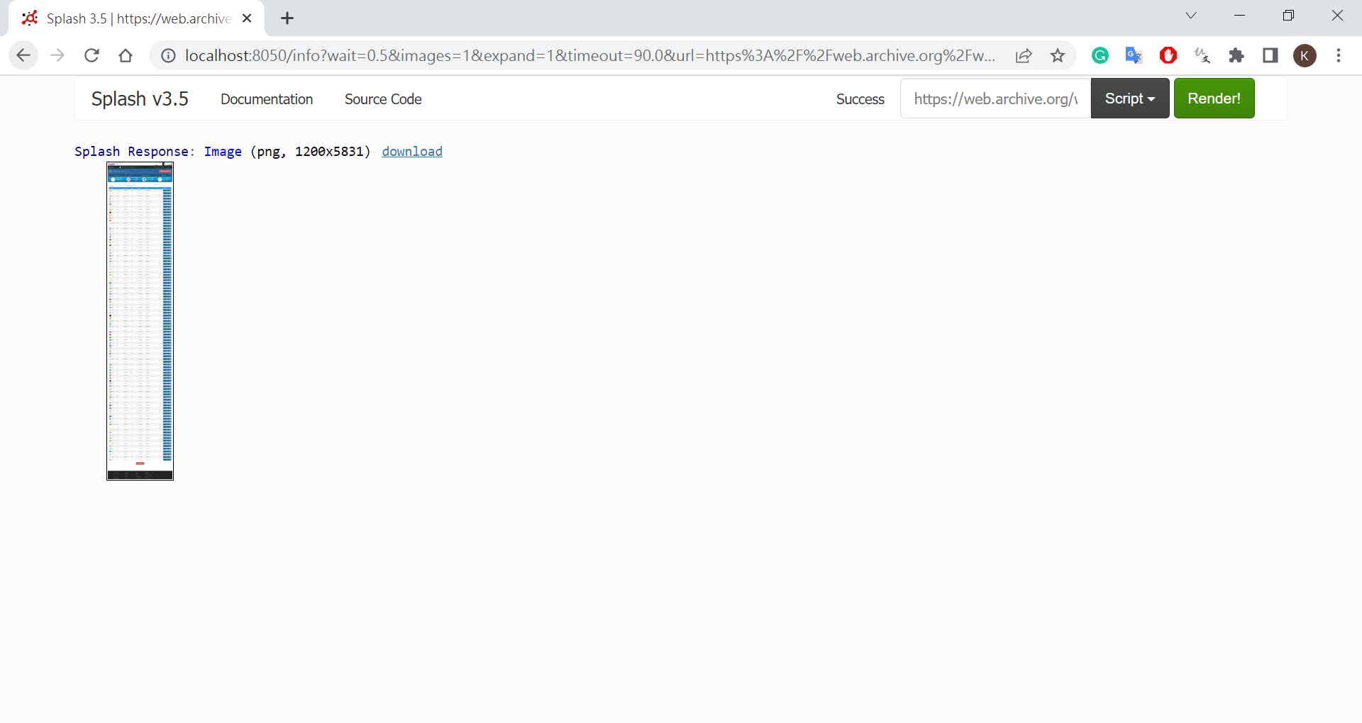The image size is (1362, 723).
Task: Bookmark this page with the star icon
Action: pyautogui.click(x=1058, y=55)
